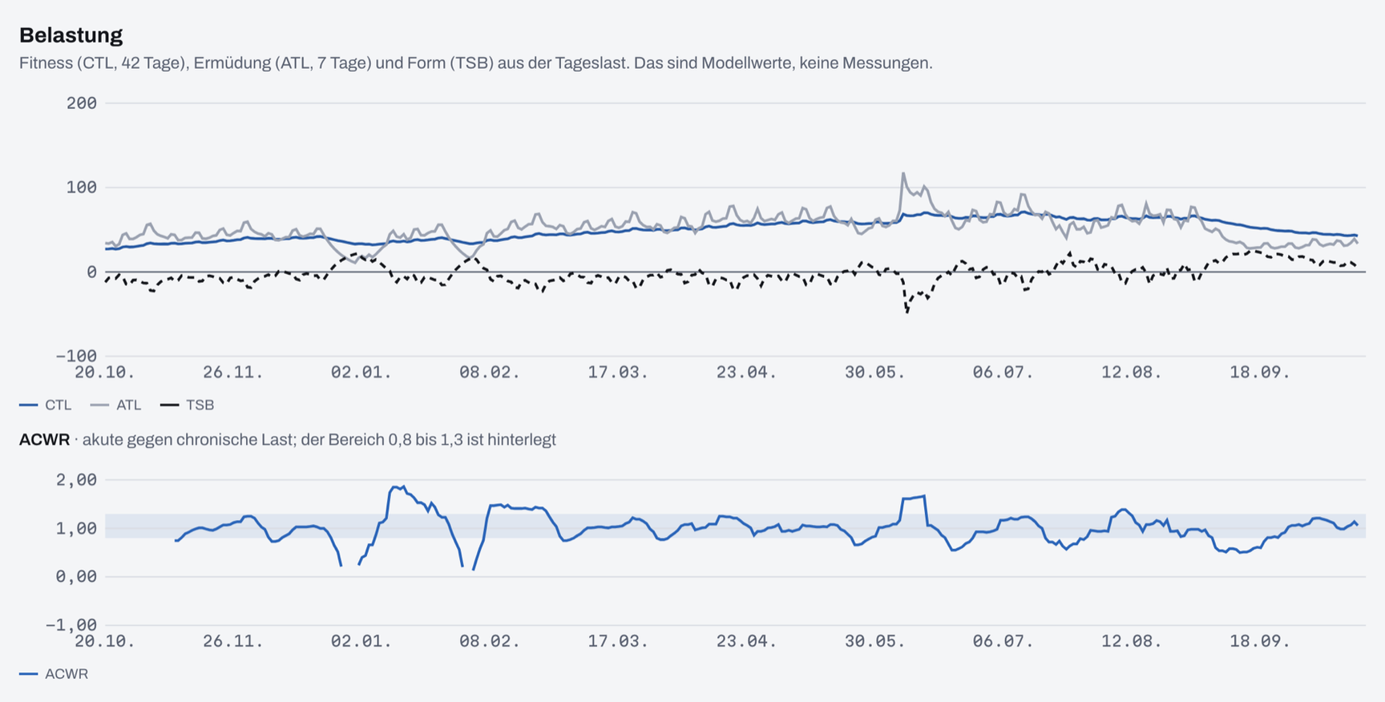Toggle the ATL legend entry
This screenshot has height=702, width=1385.
click(116, 405)
